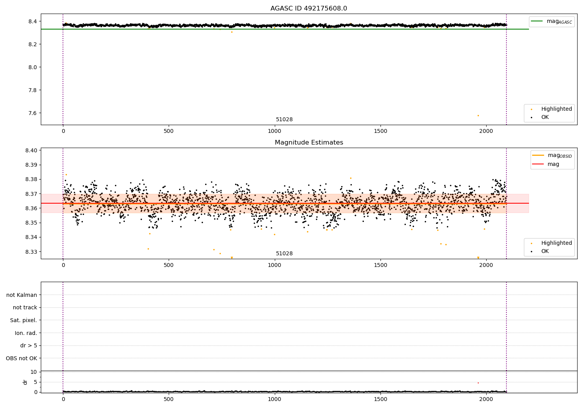The image size is (583, 408).
Task: Click the 51028 label in middle plot
Action: (x=284, y=254)
